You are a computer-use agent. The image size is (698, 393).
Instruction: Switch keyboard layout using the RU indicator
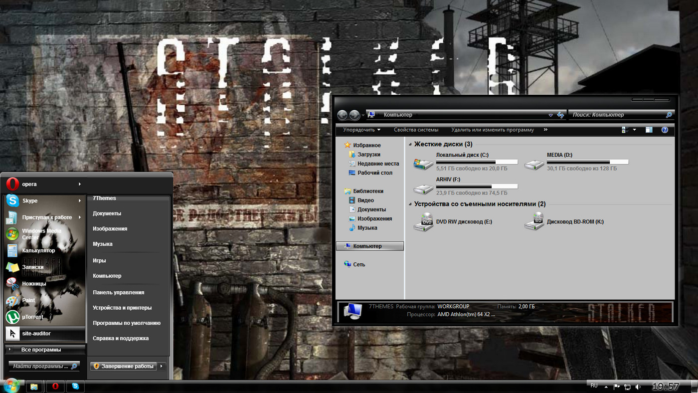coord(594,385)
